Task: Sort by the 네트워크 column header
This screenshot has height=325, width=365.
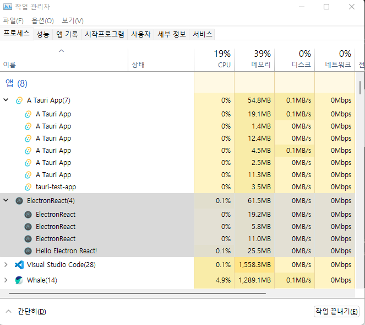Action: click(x=335, y=60)
